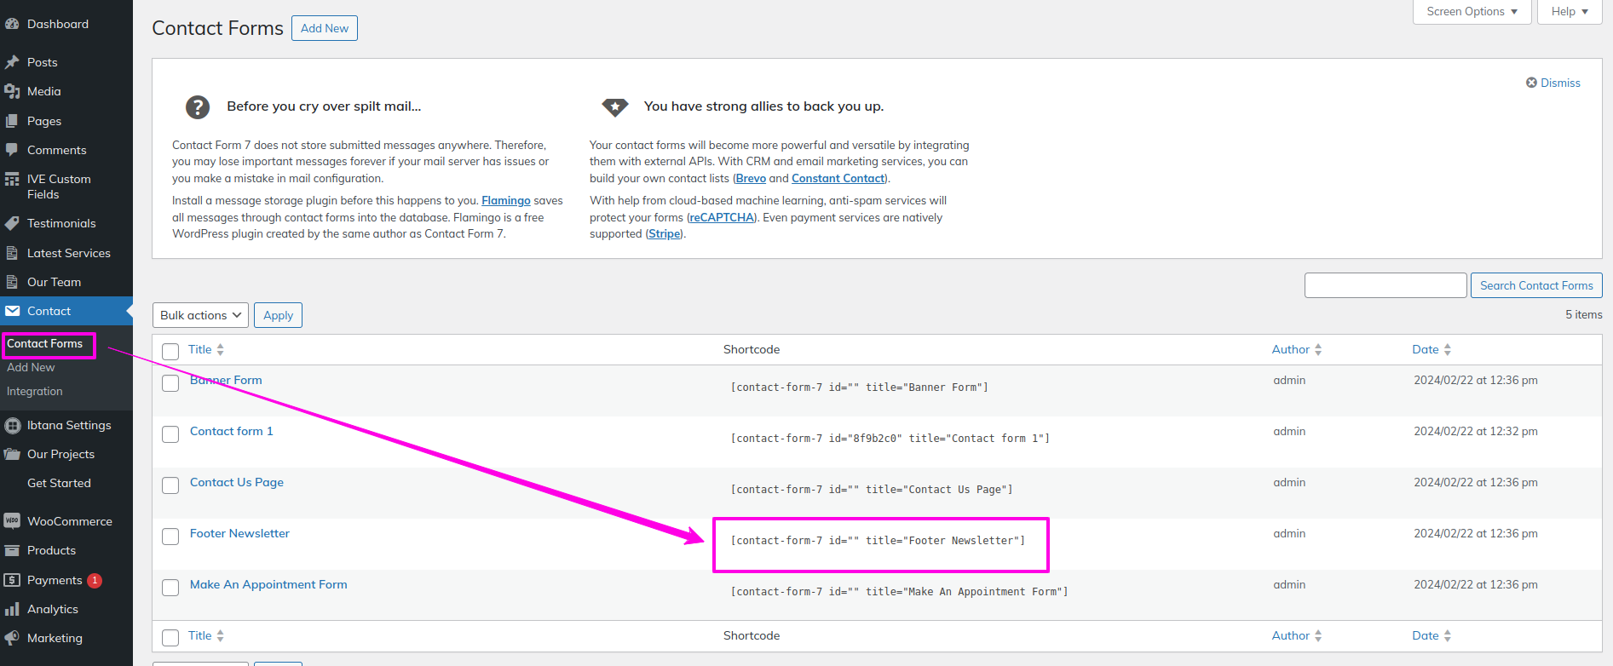Open Integration submenu under Contact

tap(35, 391)
